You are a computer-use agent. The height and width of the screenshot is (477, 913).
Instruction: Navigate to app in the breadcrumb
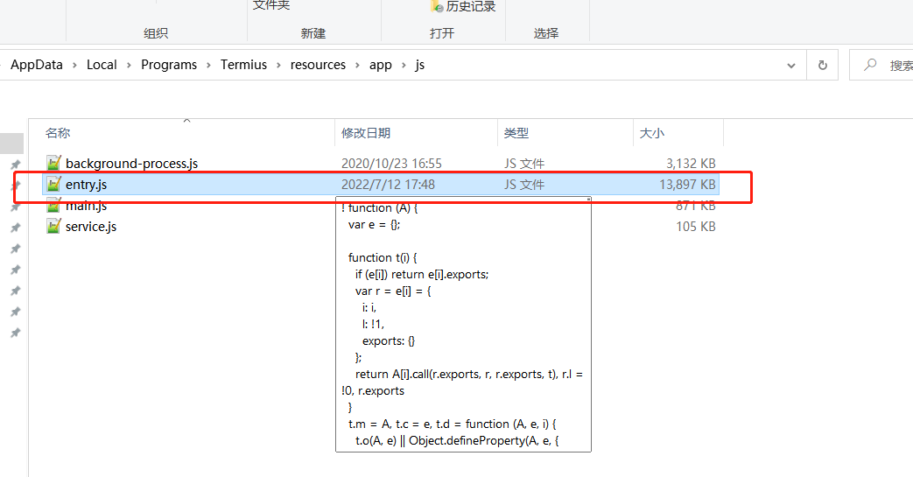pyautogui.click(x=380, y=65)
